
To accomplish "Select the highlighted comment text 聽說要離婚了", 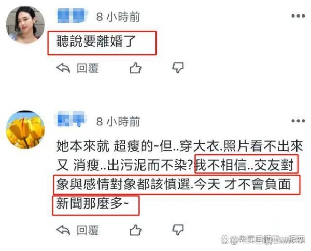I will click(96, 41).
